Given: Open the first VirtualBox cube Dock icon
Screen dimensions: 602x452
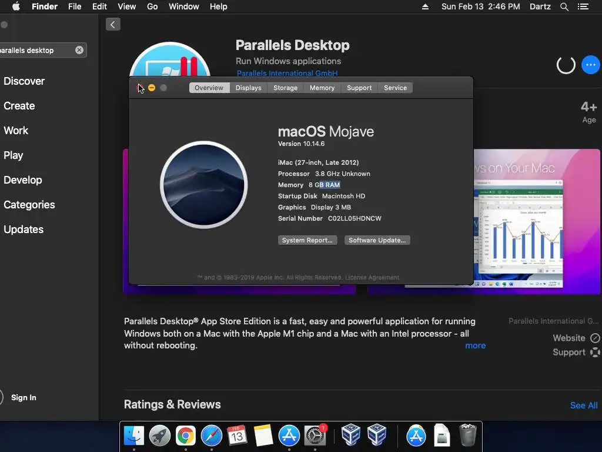Looking at the screenshot, I should (350, 435).
